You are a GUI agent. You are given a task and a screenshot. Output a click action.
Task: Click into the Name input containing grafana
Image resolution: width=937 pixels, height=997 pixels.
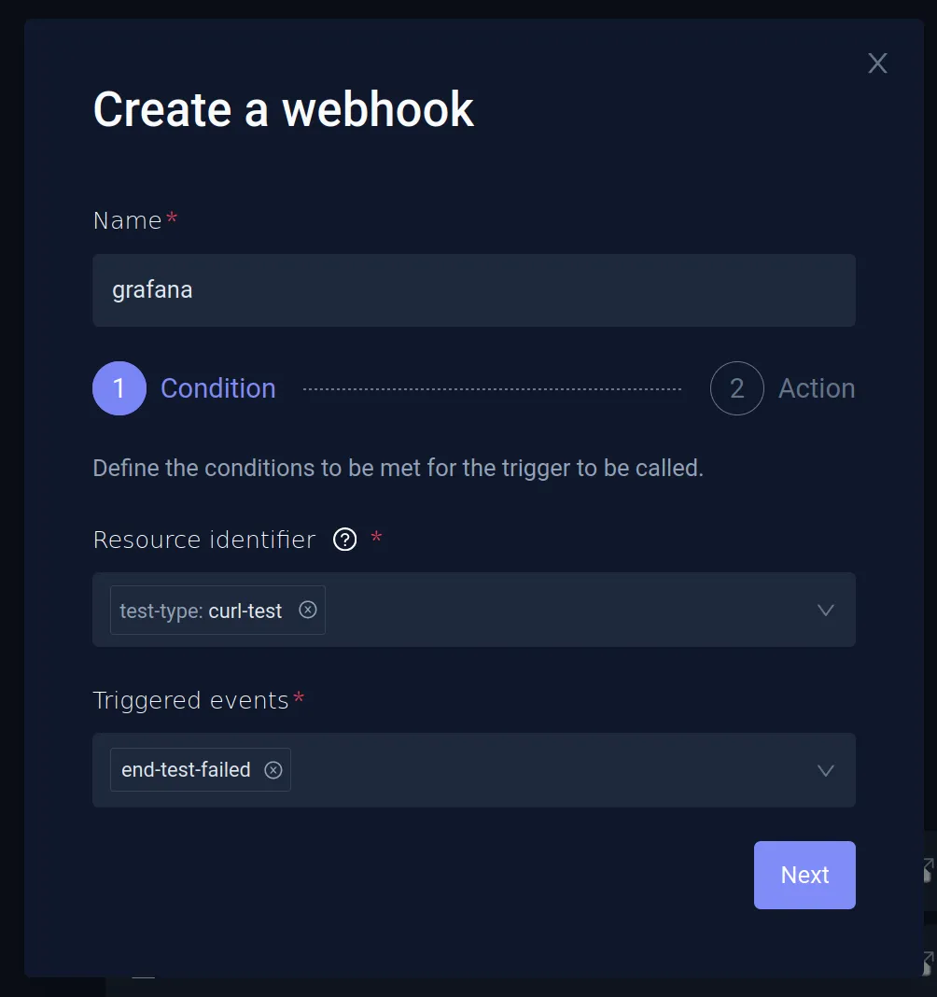474,289
